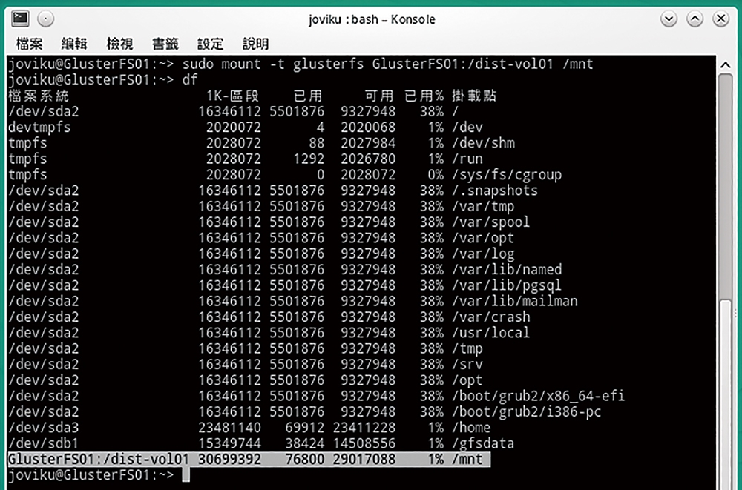Image resolution: width=742 pixels, height=490 pixels.
Task: Click the df command line
Action: pyautogui.click(x=190, y=79)
